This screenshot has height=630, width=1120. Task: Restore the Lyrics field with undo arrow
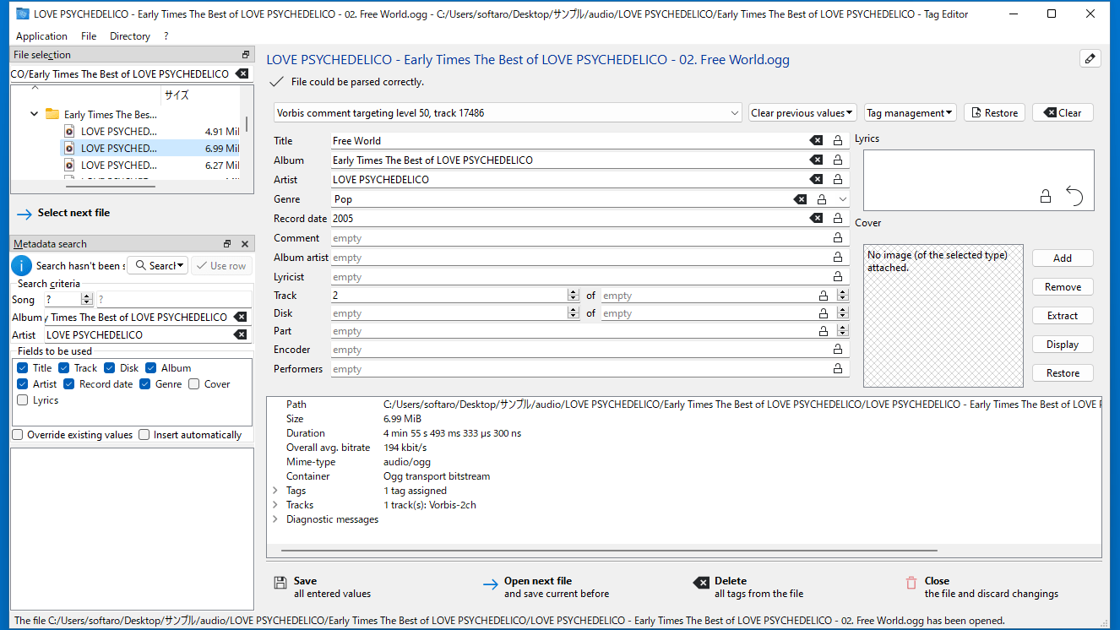tap(1074, 197)
